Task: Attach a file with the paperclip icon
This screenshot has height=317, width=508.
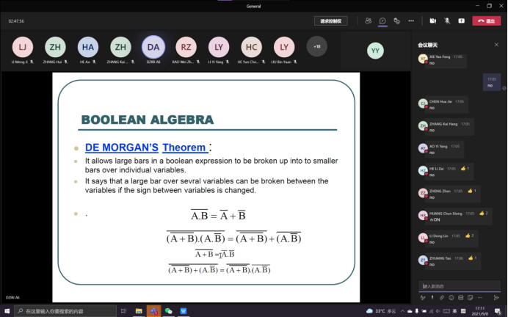Action: pyautogui.click(x=442, y=297)
